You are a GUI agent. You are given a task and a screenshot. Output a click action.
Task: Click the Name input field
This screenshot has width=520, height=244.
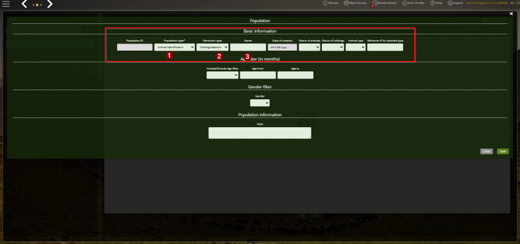[x=248, y=47]
